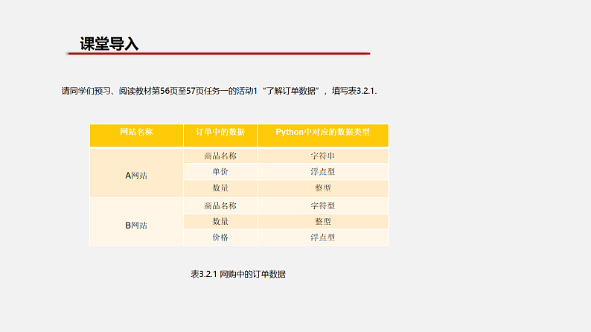591x332 pixels.
Task: Click the 字符型 data type cell
Action: (x=322, y=205)
